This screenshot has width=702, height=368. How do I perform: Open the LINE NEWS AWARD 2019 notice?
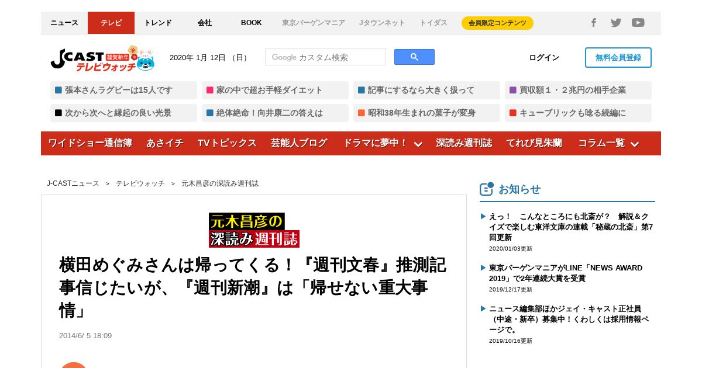(x=566, y=273)
